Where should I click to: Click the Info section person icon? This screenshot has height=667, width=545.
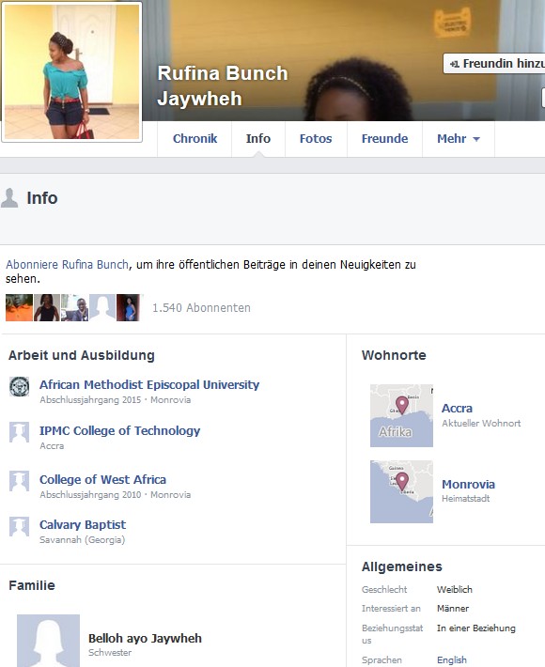click(9, 198)
